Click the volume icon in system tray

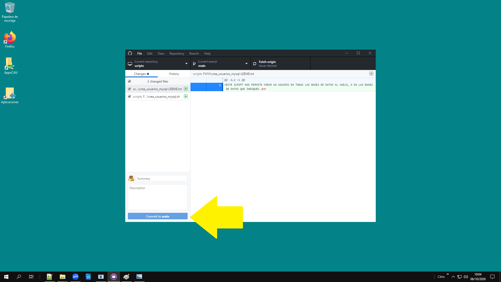466,277
